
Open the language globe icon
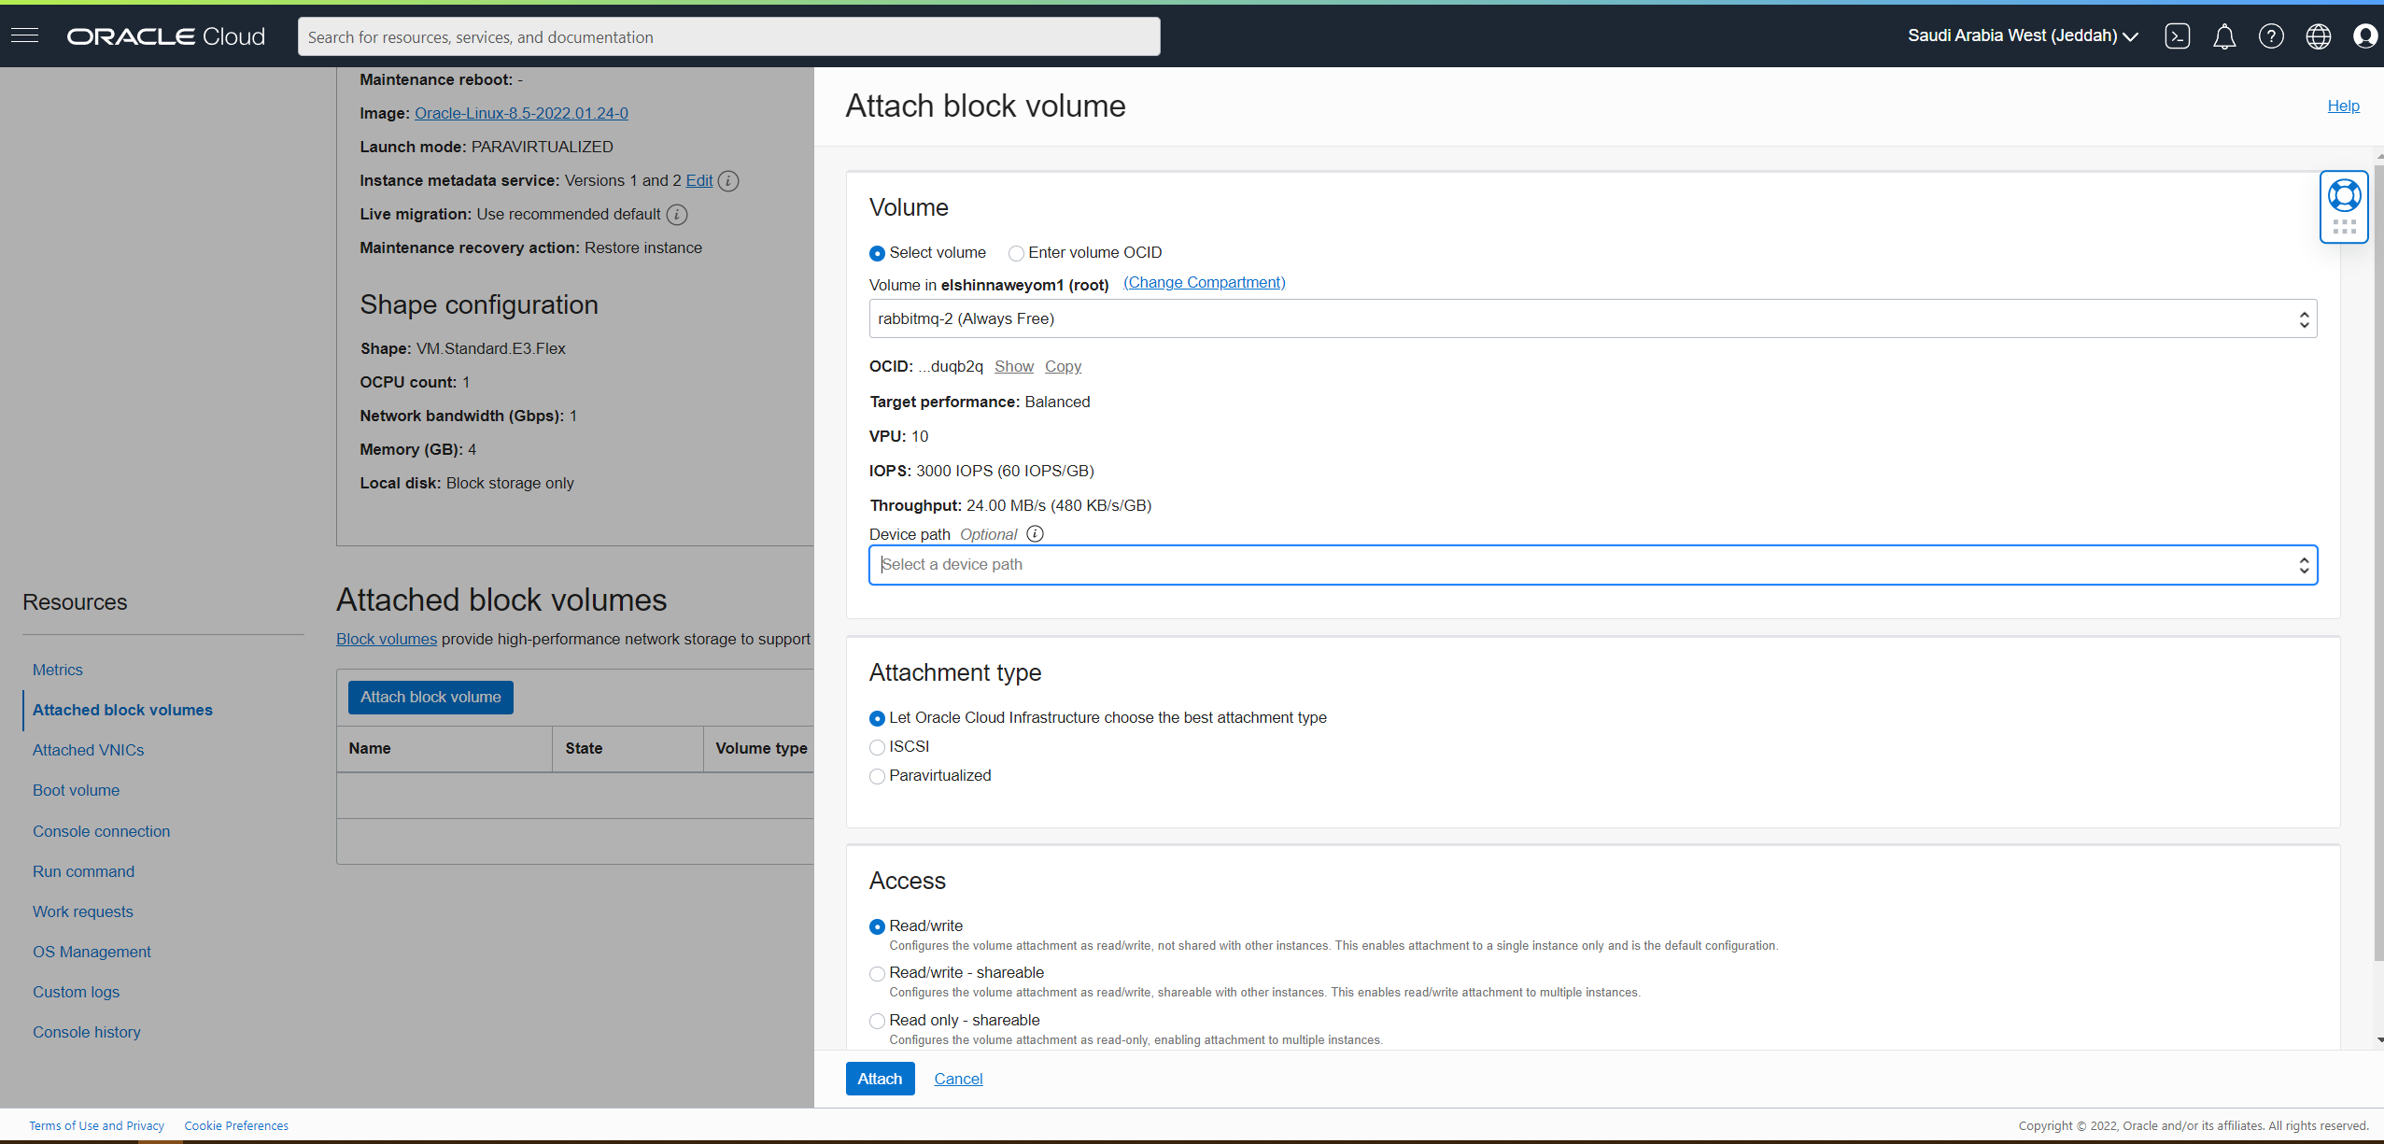(x=2319, y=36)
